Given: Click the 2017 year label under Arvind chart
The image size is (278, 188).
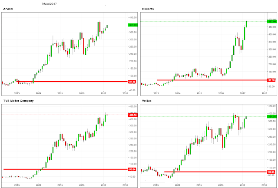Looking at the screenshot, I should point(103,93).
